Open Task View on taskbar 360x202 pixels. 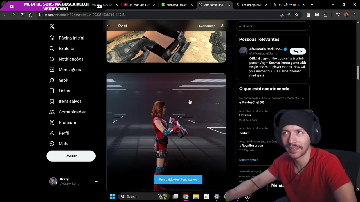(175, 196)
